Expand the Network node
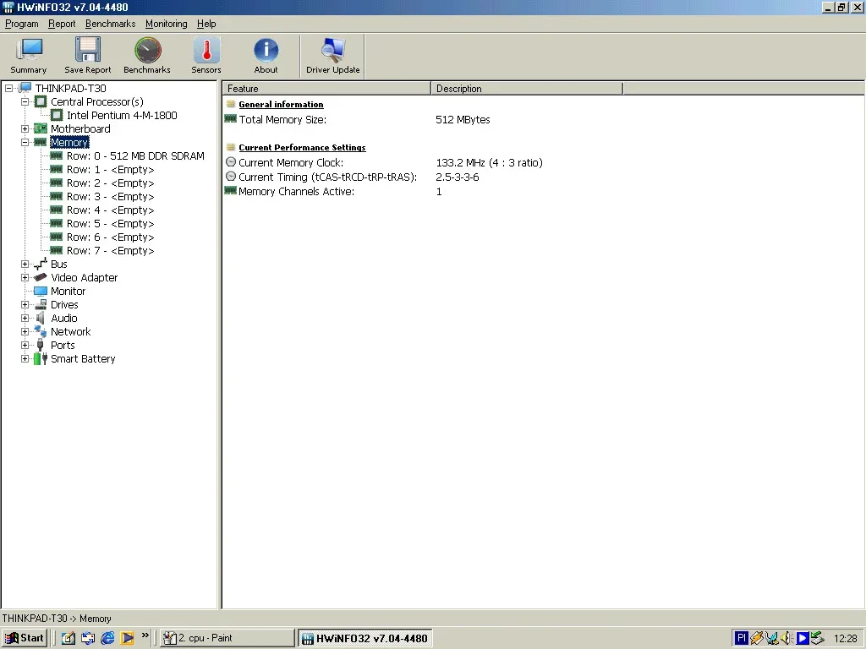Image resolution: width=866 pixels, height=649 pixels. point(25,331)
